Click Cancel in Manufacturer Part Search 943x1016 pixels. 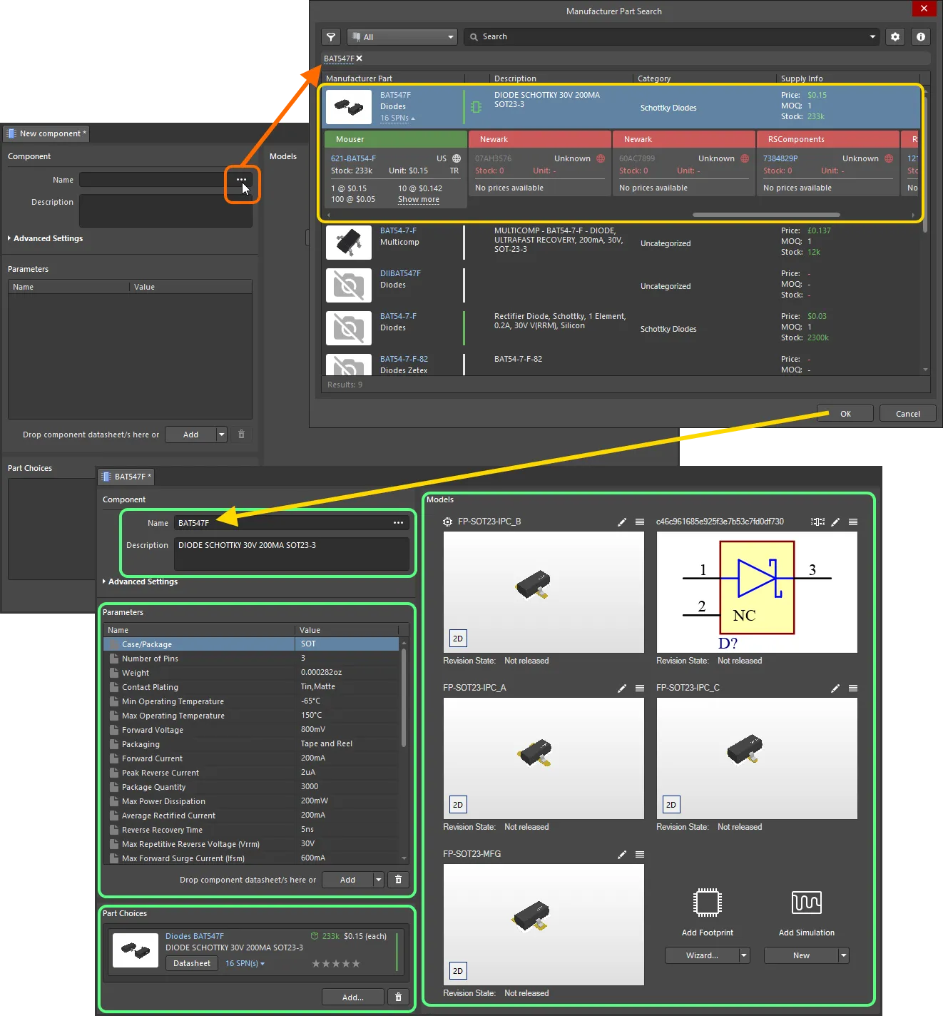(908, 414)
